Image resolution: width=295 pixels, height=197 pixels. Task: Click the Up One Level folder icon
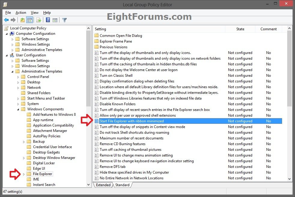[23, 20]
